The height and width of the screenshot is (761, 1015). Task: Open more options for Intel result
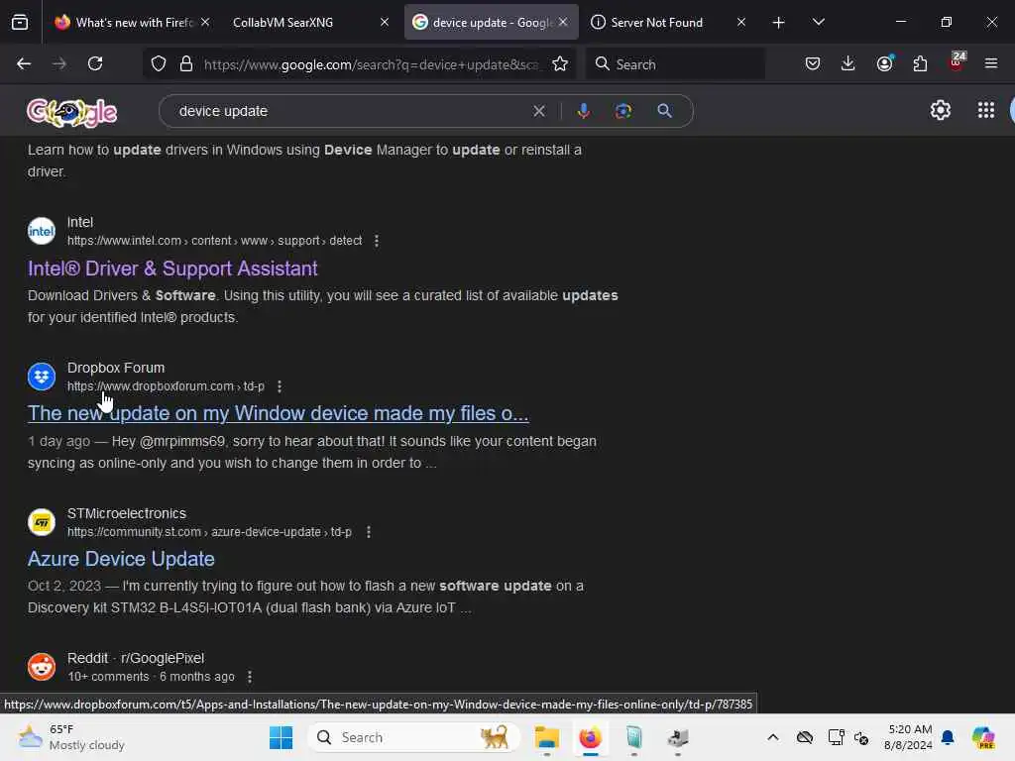click(x=376, y=241)
